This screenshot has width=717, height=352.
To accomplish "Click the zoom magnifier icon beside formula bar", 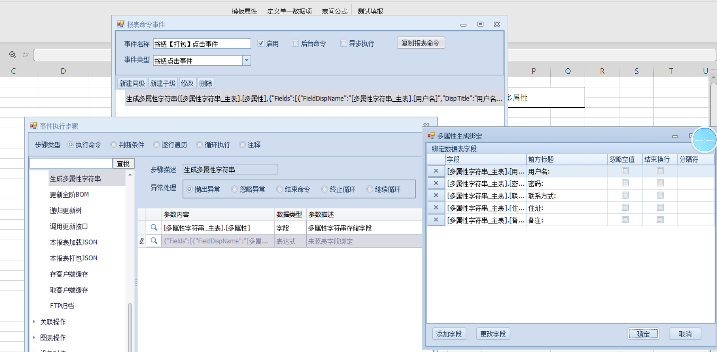I will pos(13,55).
